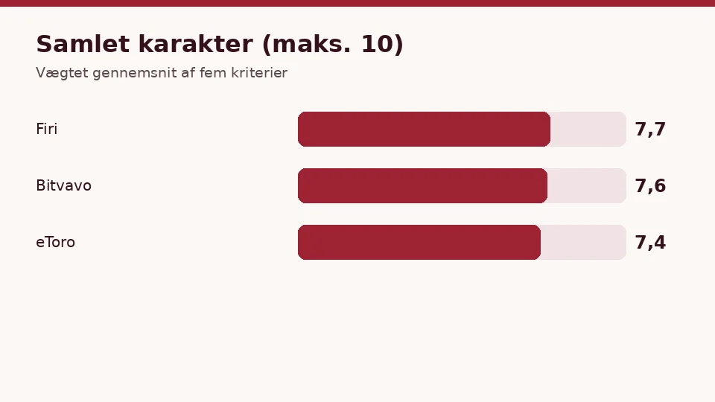Click the Bitvavo dark red score bar
Screen dimensions: 715x402
point(423,185)
